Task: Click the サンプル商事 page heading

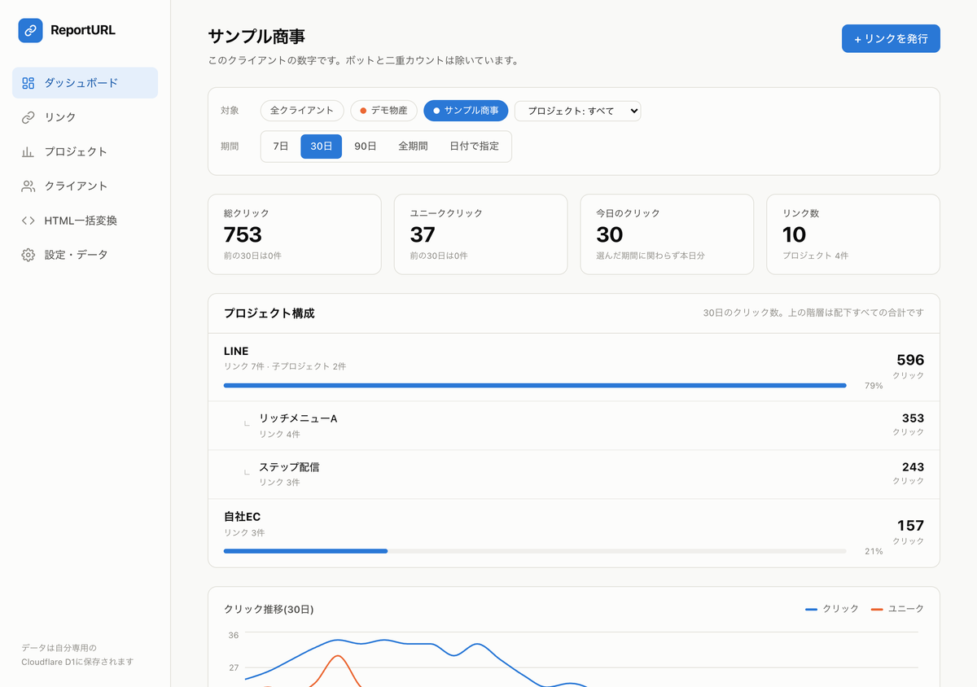Action: point(257,36)
